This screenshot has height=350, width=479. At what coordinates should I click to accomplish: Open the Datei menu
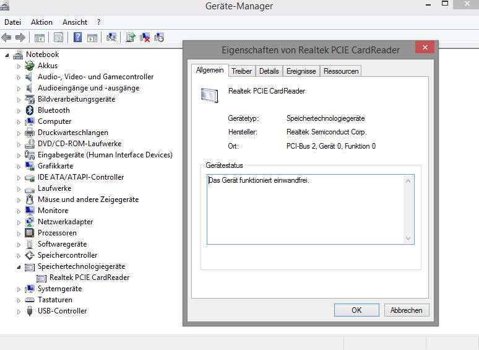12,22
